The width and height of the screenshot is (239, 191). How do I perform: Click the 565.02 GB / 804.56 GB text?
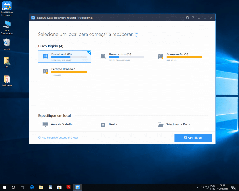click(119, 60)
